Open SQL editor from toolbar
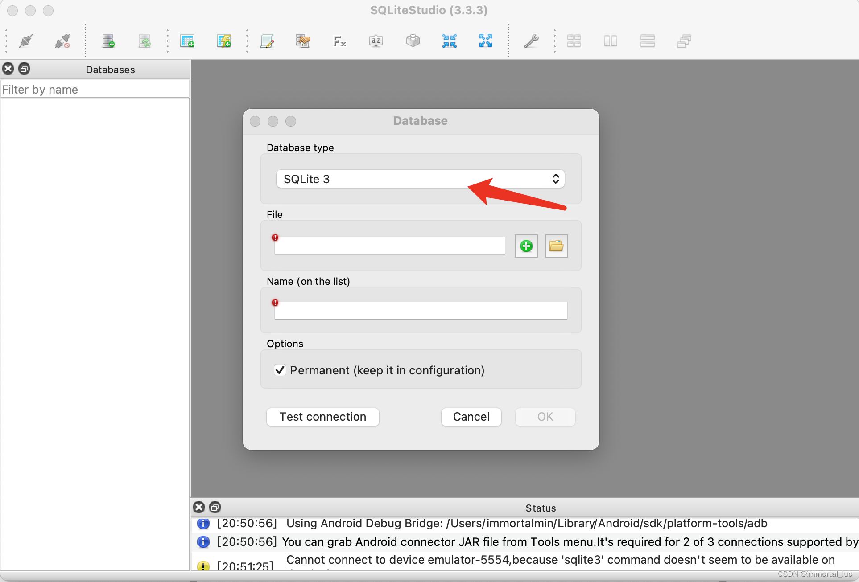This screenshot has height=582, width=859. coord(267,41)
